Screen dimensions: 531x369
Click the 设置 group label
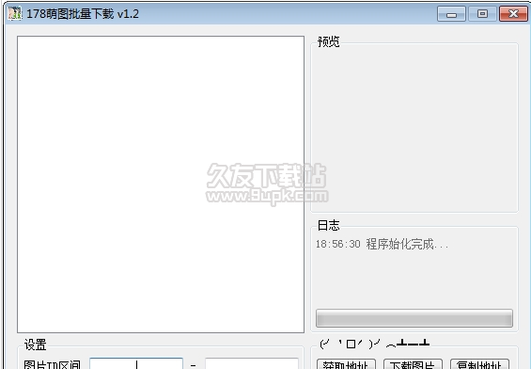pos(35,345)
